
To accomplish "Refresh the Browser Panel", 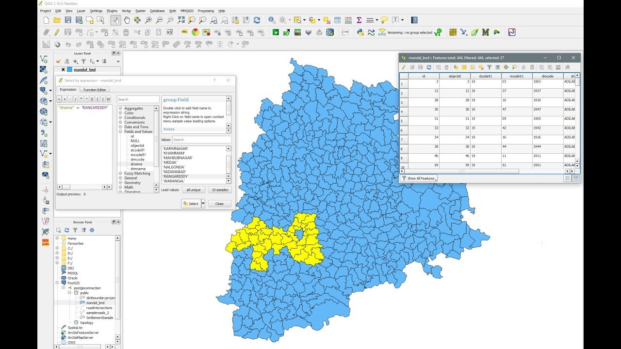I will pos(67,230).
